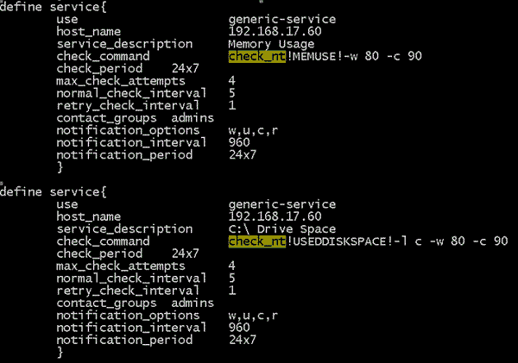
Task: Click first block's host_name IP 192.168.17.60
Action: (275, 32)
